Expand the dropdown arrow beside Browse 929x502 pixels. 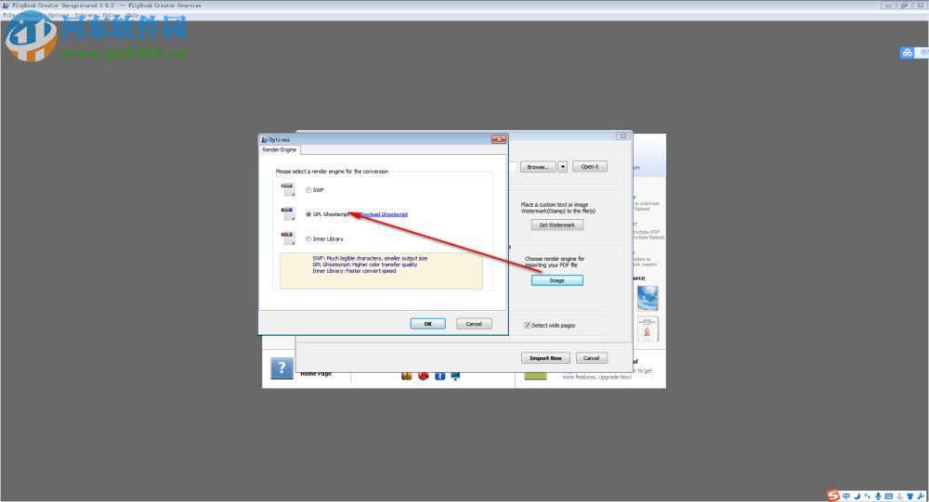pos(563,167)
